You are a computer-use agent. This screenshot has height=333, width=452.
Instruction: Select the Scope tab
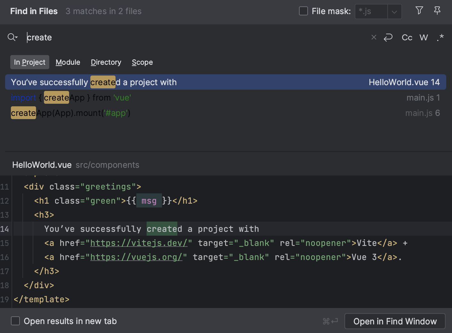click(142, 62)
